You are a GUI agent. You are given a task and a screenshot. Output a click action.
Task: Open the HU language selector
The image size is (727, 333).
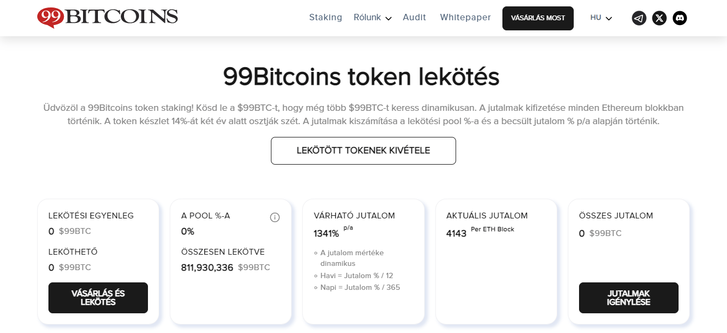(x=601, y=18)
